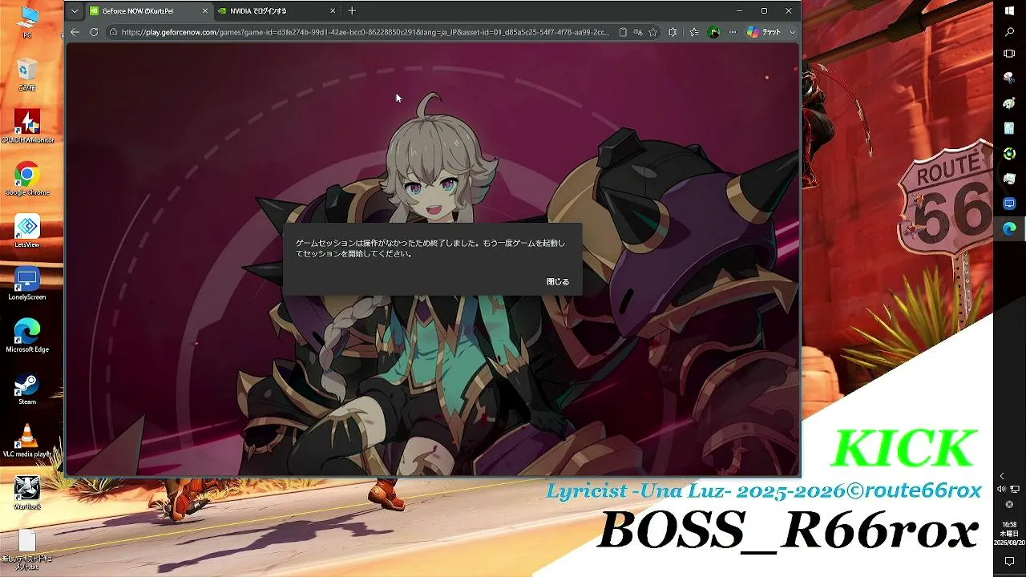Switch to Microsoft Edge on the taskbar

coord(1009,228)
